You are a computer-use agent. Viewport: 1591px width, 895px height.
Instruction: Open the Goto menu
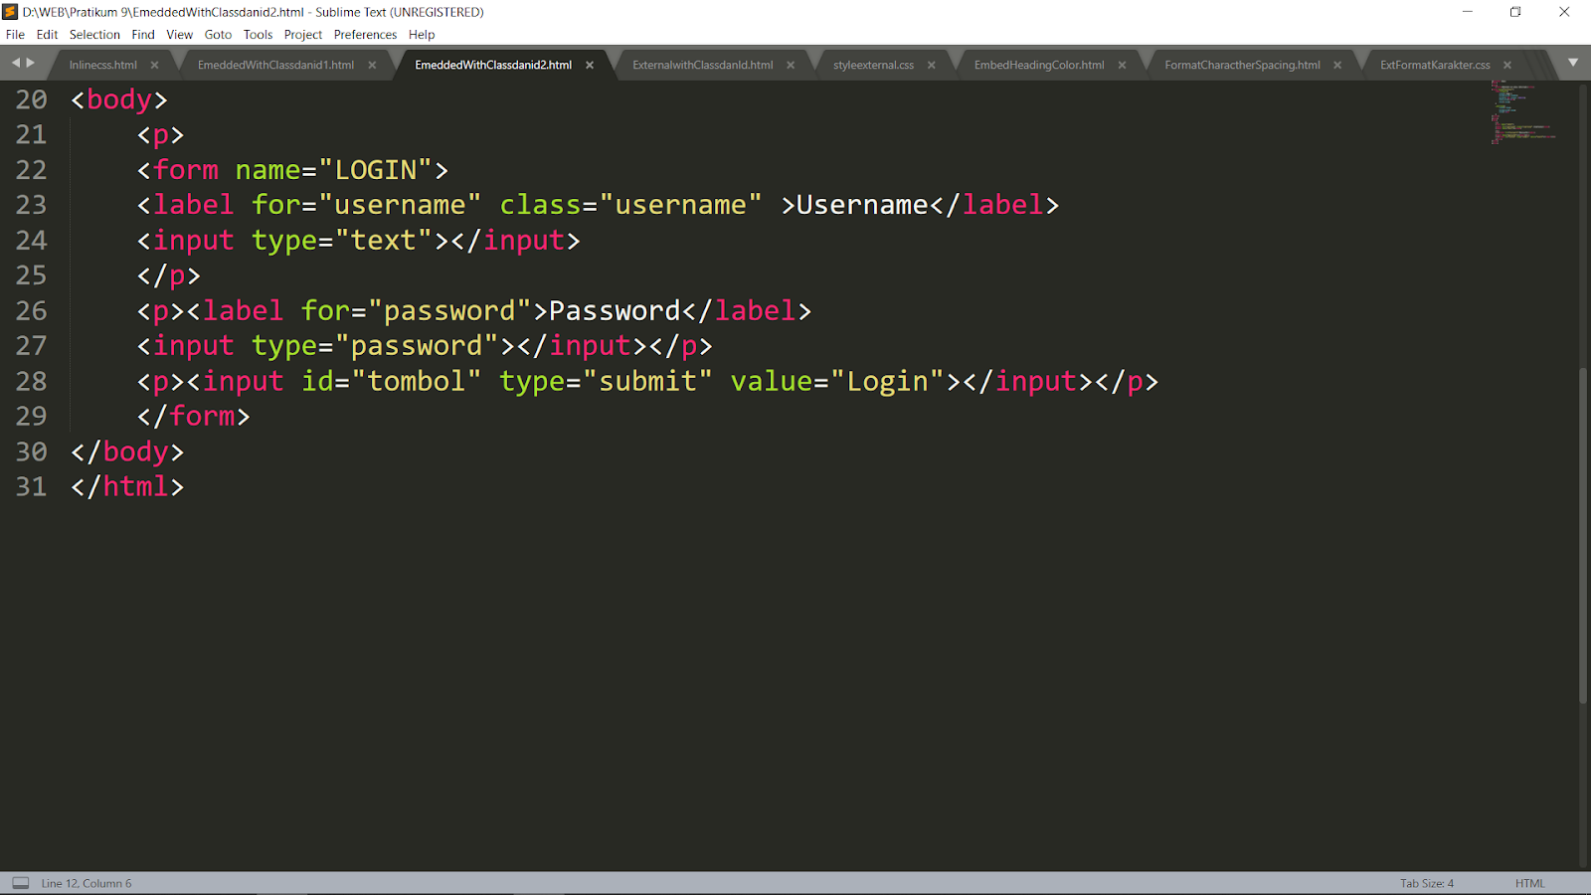click(218, 34)
